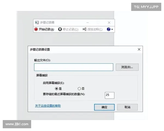Select the 是 radio button
The image size is (164, 131).
coord(57,89)
